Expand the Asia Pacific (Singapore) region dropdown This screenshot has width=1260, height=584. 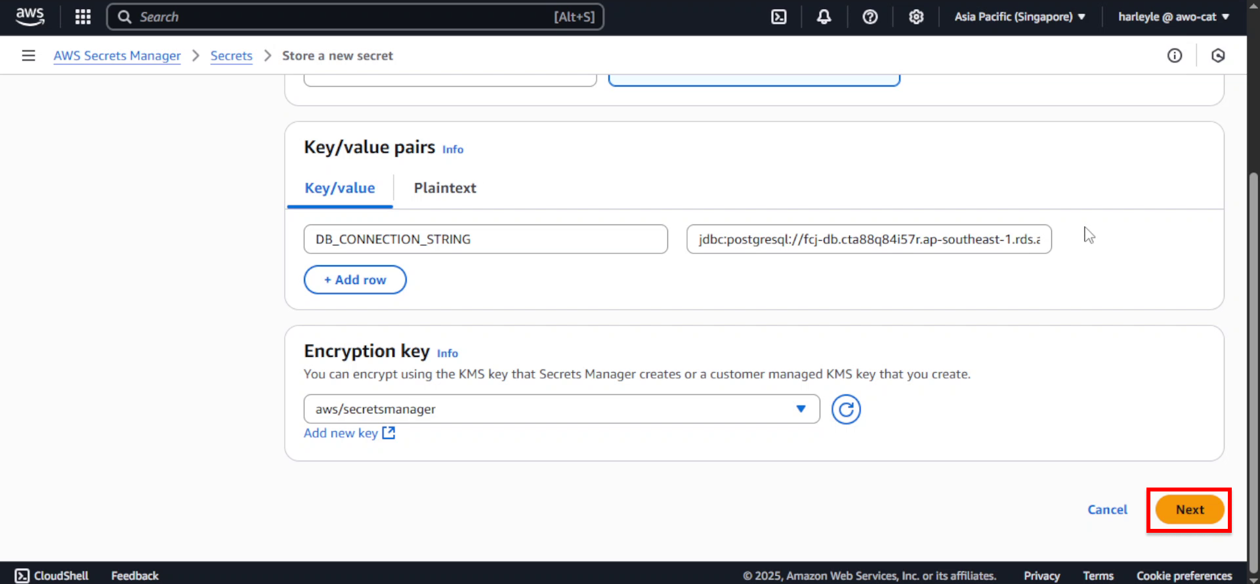[x=1020, y=16]
